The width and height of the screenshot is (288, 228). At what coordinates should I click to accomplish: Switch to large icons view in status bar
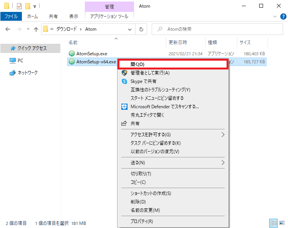pos(281,223)
